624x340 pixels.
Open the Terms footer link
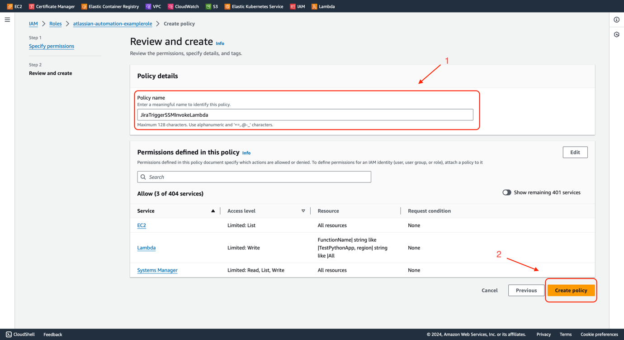[x=566, y=335]
